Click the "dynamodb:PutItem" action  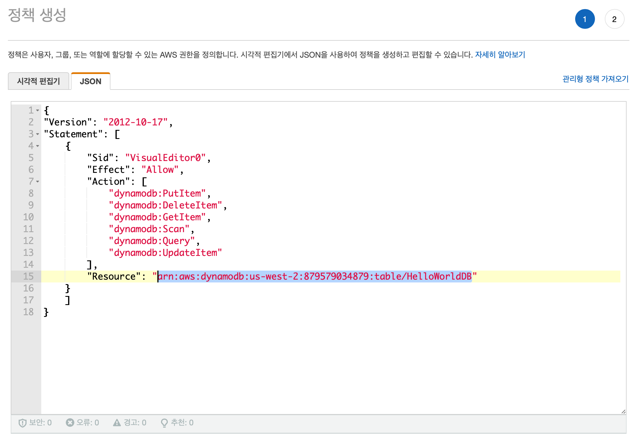157,193
